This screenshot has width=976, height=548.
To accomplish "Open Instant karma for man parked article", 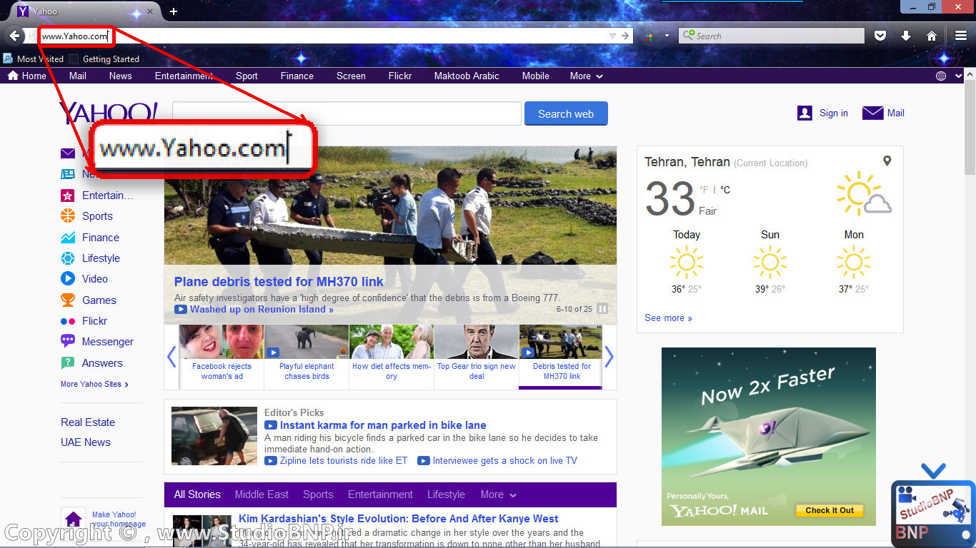I will [383, 425].
